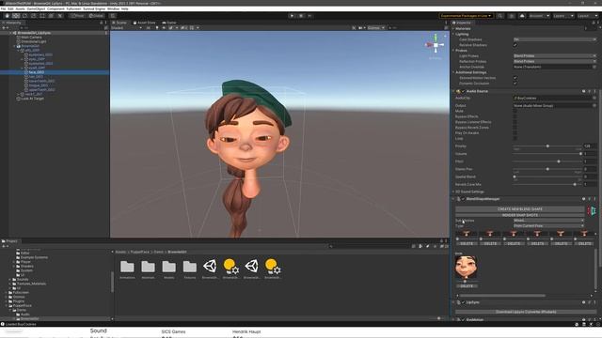Image resolution: width=602 pixels, height=338 pixels.
Task: Select Look At Target in Hierarchy
Action: tap(32, 99)
